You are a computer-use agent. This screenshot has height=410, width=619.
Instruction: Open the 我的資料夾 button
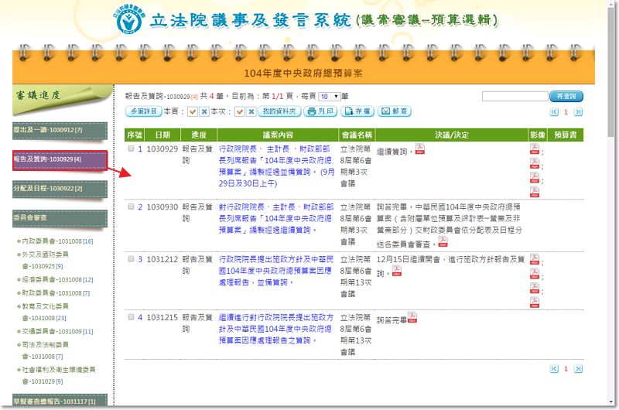point(279,111)
